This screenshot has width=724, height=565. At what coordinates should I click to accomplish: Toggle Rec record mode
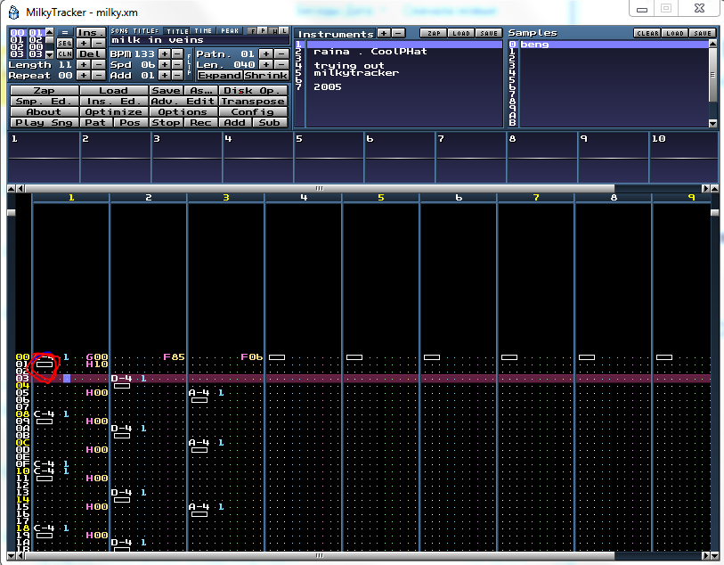[201, 122]
